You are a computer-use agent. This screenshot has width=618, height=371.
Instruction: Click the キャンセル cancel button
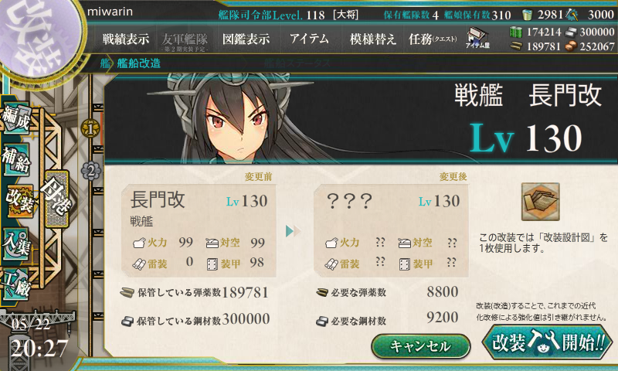[x=420, y=346]
